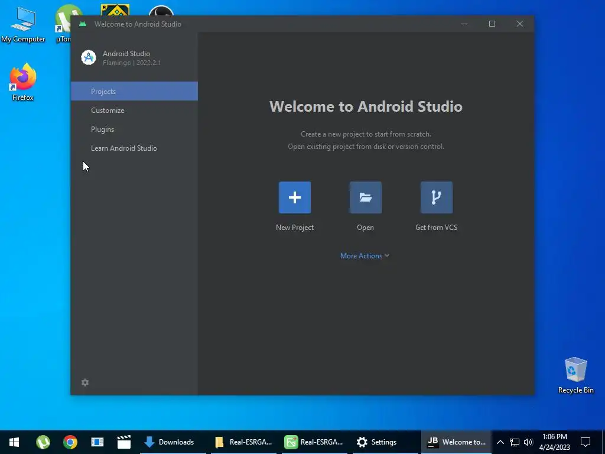Click the Android Studio Flamingo version text
The image size is (605, 454).
132,63
